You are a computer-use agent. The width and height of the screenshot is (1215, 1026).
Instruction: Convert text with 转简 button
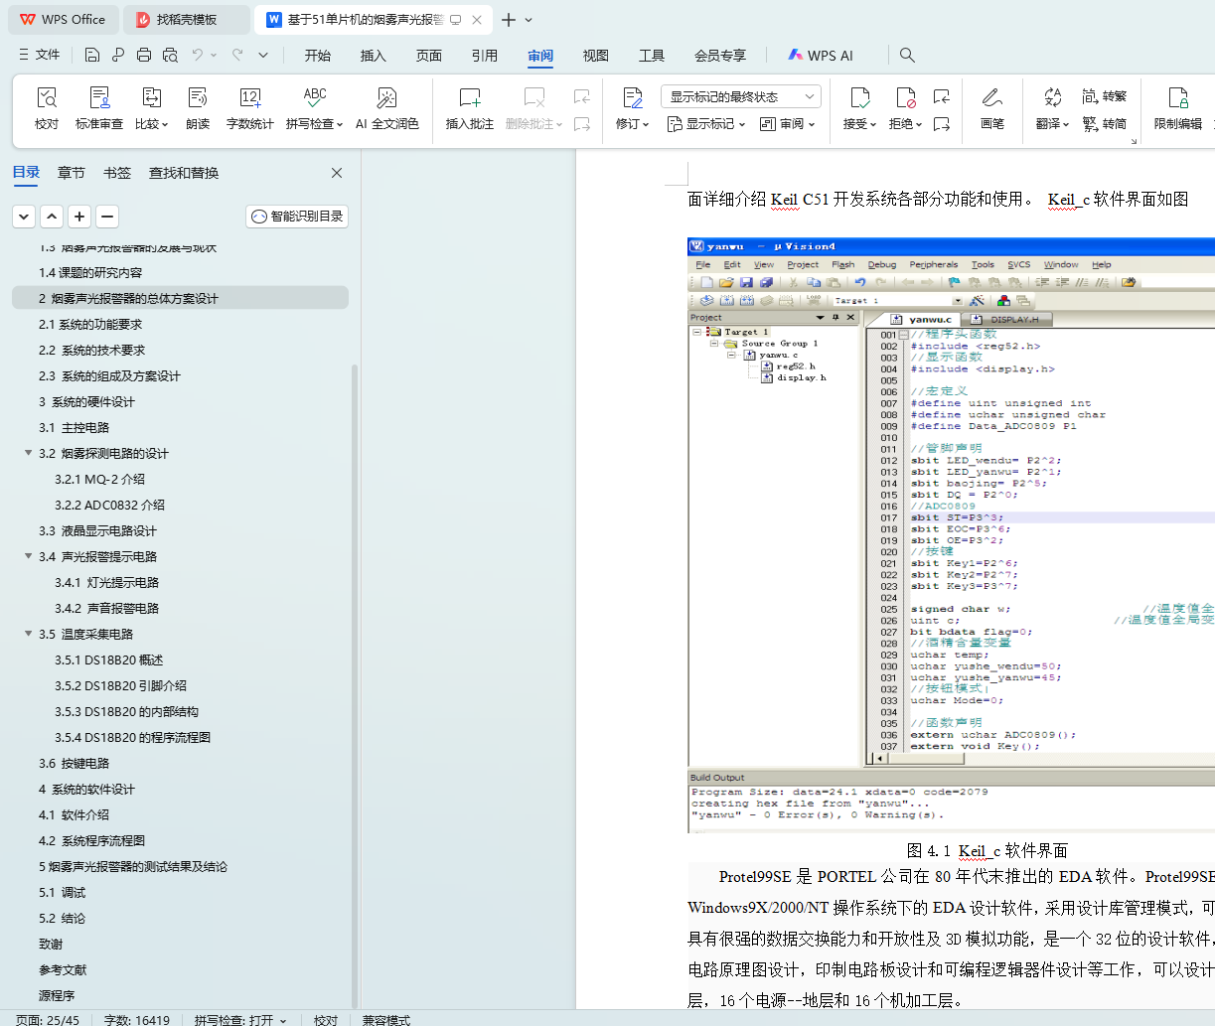(x=1105, y=124)
